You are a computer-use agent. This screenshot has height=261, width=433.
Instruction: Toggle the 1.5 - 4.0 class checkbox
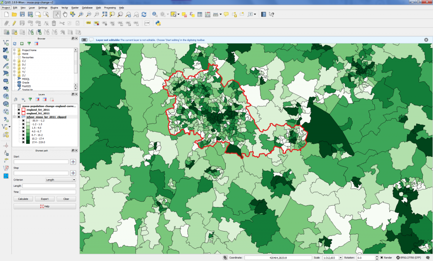(x=23, y=128)
